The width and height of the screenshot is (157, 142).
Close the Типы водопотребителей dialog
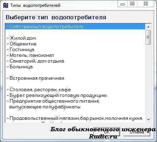point(146,4)
